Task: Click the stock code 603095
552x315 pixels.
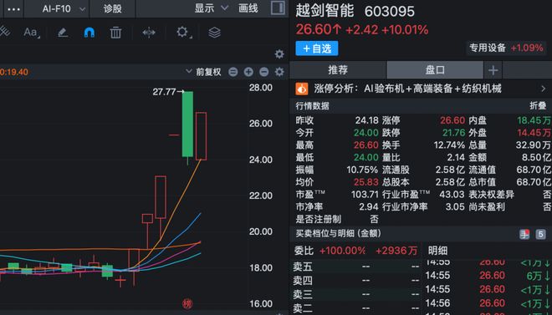Action: pyautogui.click(x=390, y=12)
